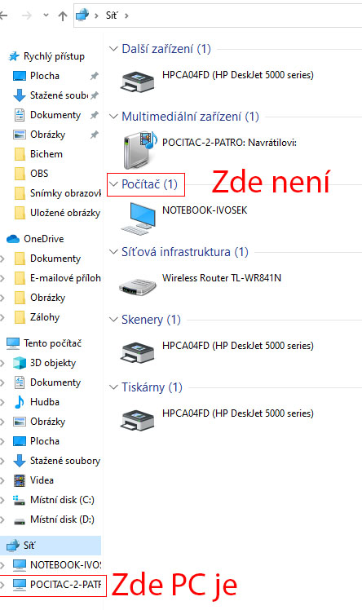Viewport: 362px width, 610px height.
Task: Open the Wireless Router TL-WR841N icon
Action: 138,287
